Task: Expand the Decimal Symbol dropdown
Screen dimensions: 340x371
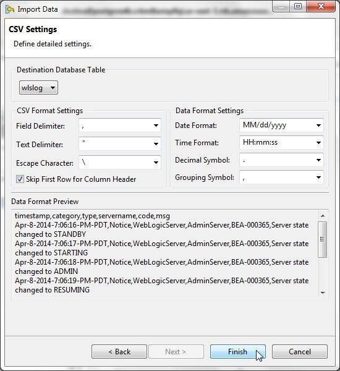Action: [x=318, y=160]
